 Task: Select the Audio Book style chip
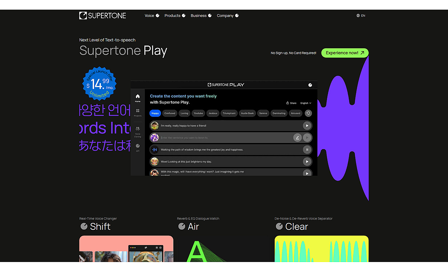coord(247,113)
